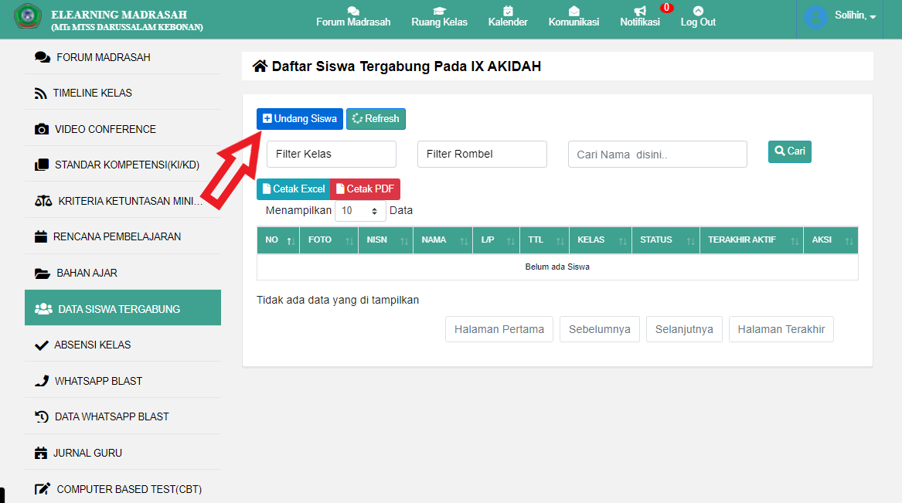Image resolution: width=902 pixels, height=503 pixels.
Task: Sort table by NISN column
Action: coord(385,240)
